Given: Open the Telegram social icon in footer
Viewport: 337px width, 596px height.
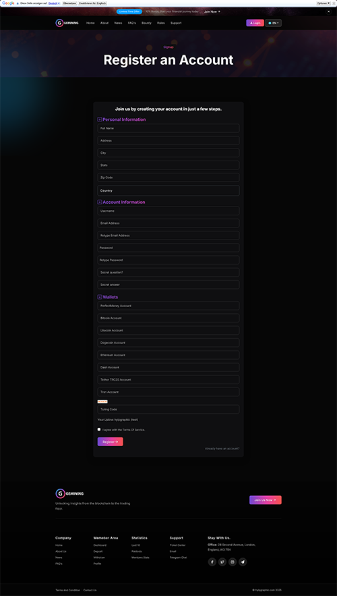Looking at the screenshot, I should (x=243, y=562).
